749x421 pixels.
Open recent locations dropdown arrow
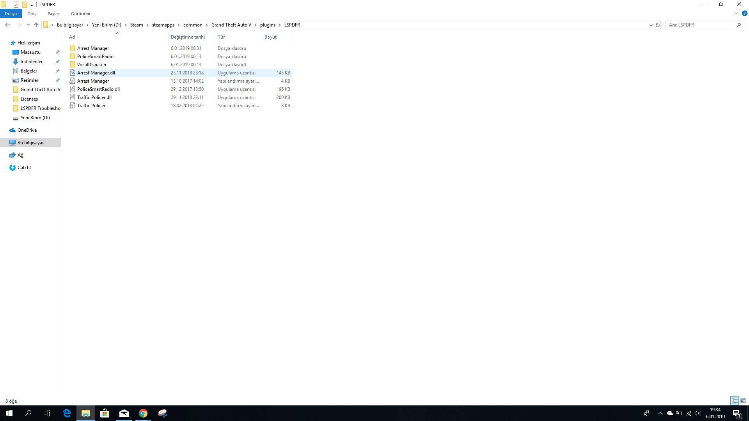tap(28, 25)
